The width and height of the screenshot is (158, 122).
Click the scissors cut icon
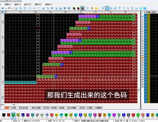[x=16, y=8]
